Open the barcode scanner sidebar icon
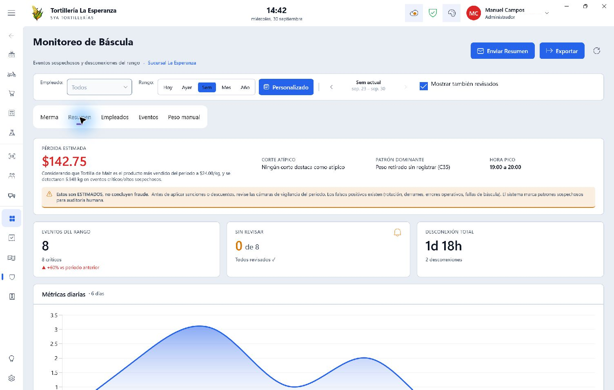The height and width of the screenshot is (390, 614). pyautogui.click(x=11, y=156)
